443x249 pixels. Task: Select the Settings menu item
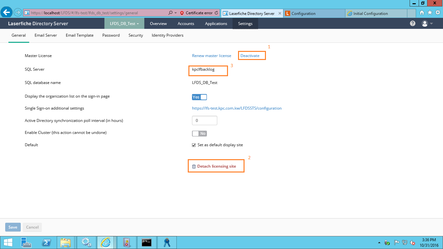pos(245,23)
